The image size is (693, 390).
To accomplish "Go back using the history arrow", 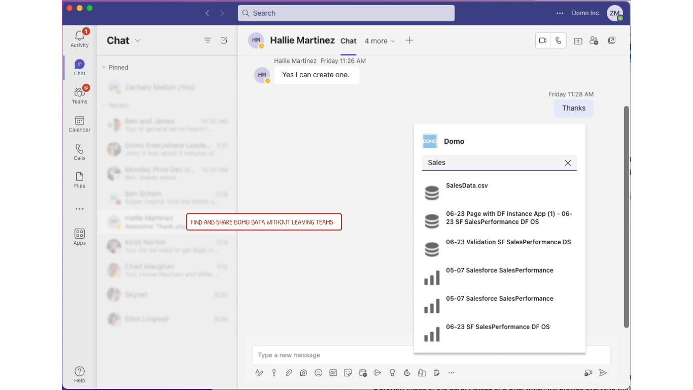I will pos(207,13).
